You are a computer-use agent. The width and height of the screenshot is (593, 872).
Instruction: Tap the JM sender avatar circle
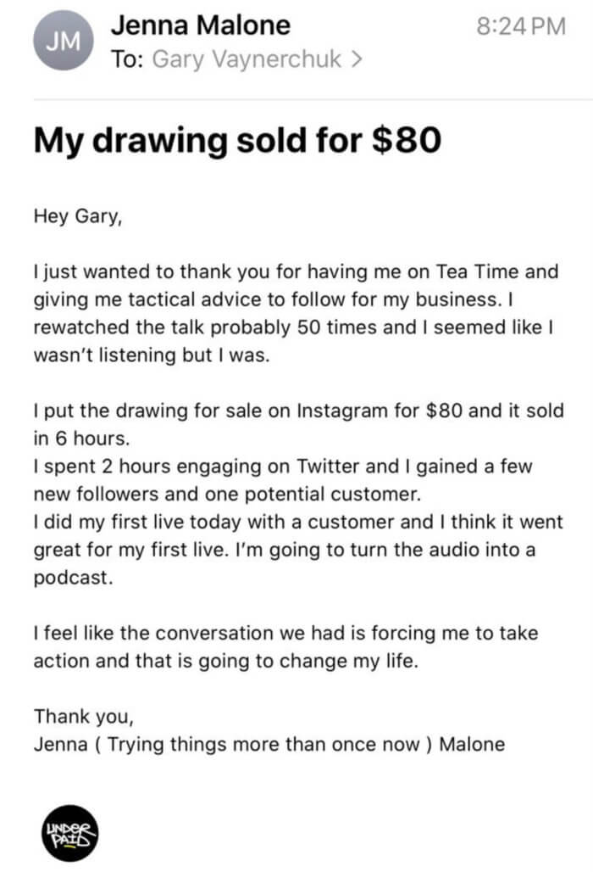point(64,42)
